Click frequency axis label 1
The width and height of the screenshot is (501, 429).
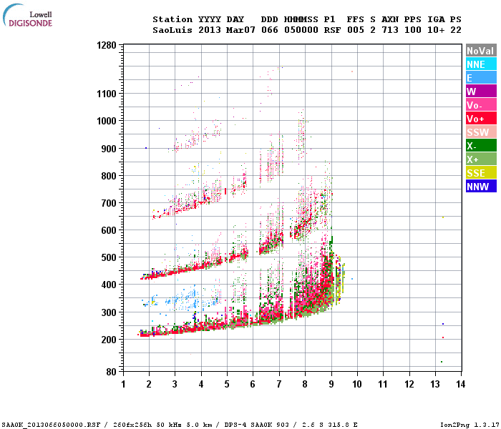(x=123, y=384)
